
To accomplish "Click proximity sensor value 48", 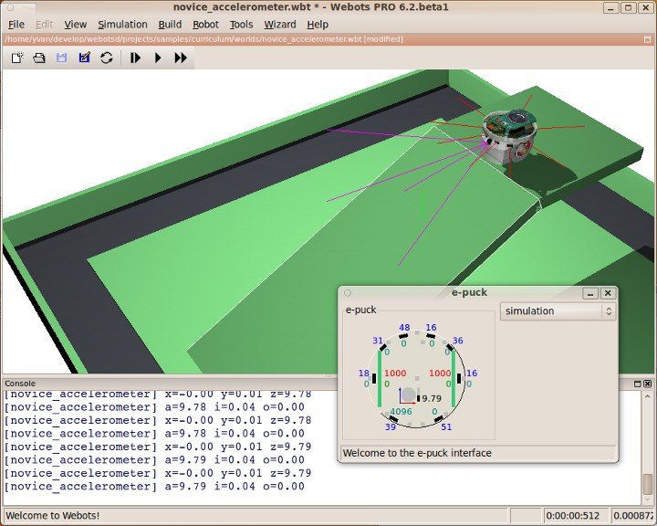I will click(404, 327).
